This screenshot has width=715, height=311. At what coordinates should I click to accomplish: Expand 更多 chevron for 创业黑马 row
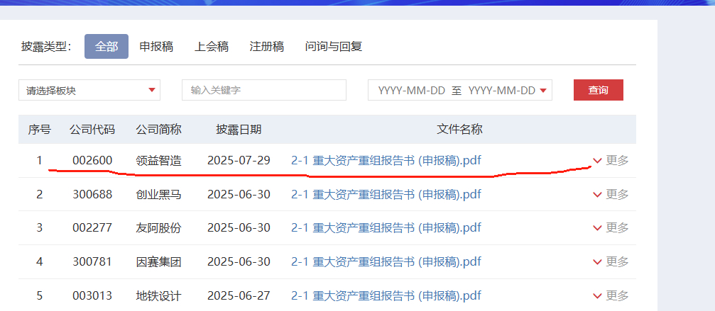pyautogui.click(x=597, y=195)
